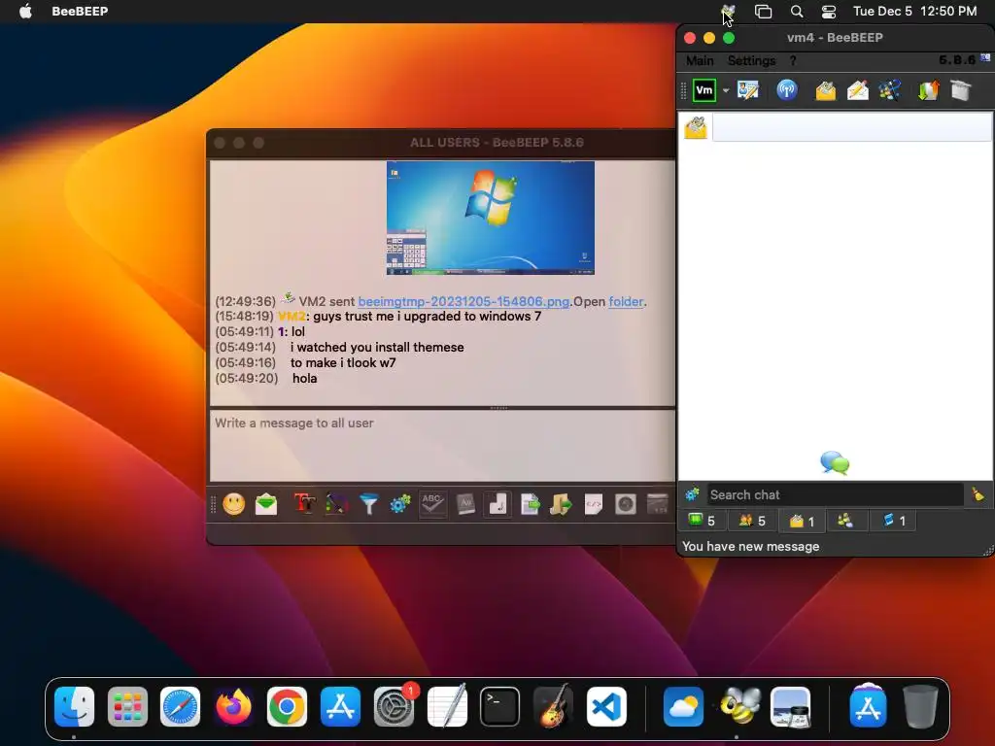Click the chat bubbles icon in vm4 panel

click(835, 463)
